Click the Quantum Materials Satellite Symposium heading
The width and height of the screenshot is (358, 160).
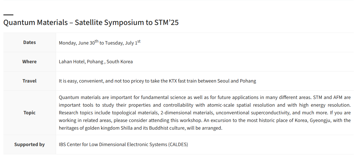click(x=91, y=22)
